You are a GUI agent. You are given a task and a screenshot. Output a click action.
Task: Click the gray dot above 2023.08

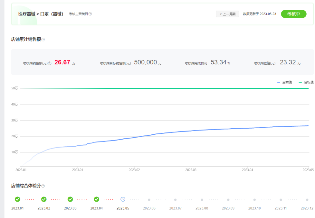pos(202,200)
